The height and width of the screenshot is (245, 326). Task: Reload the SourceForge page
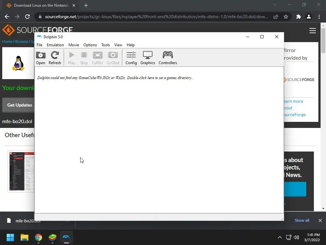(x=27, y=17)
